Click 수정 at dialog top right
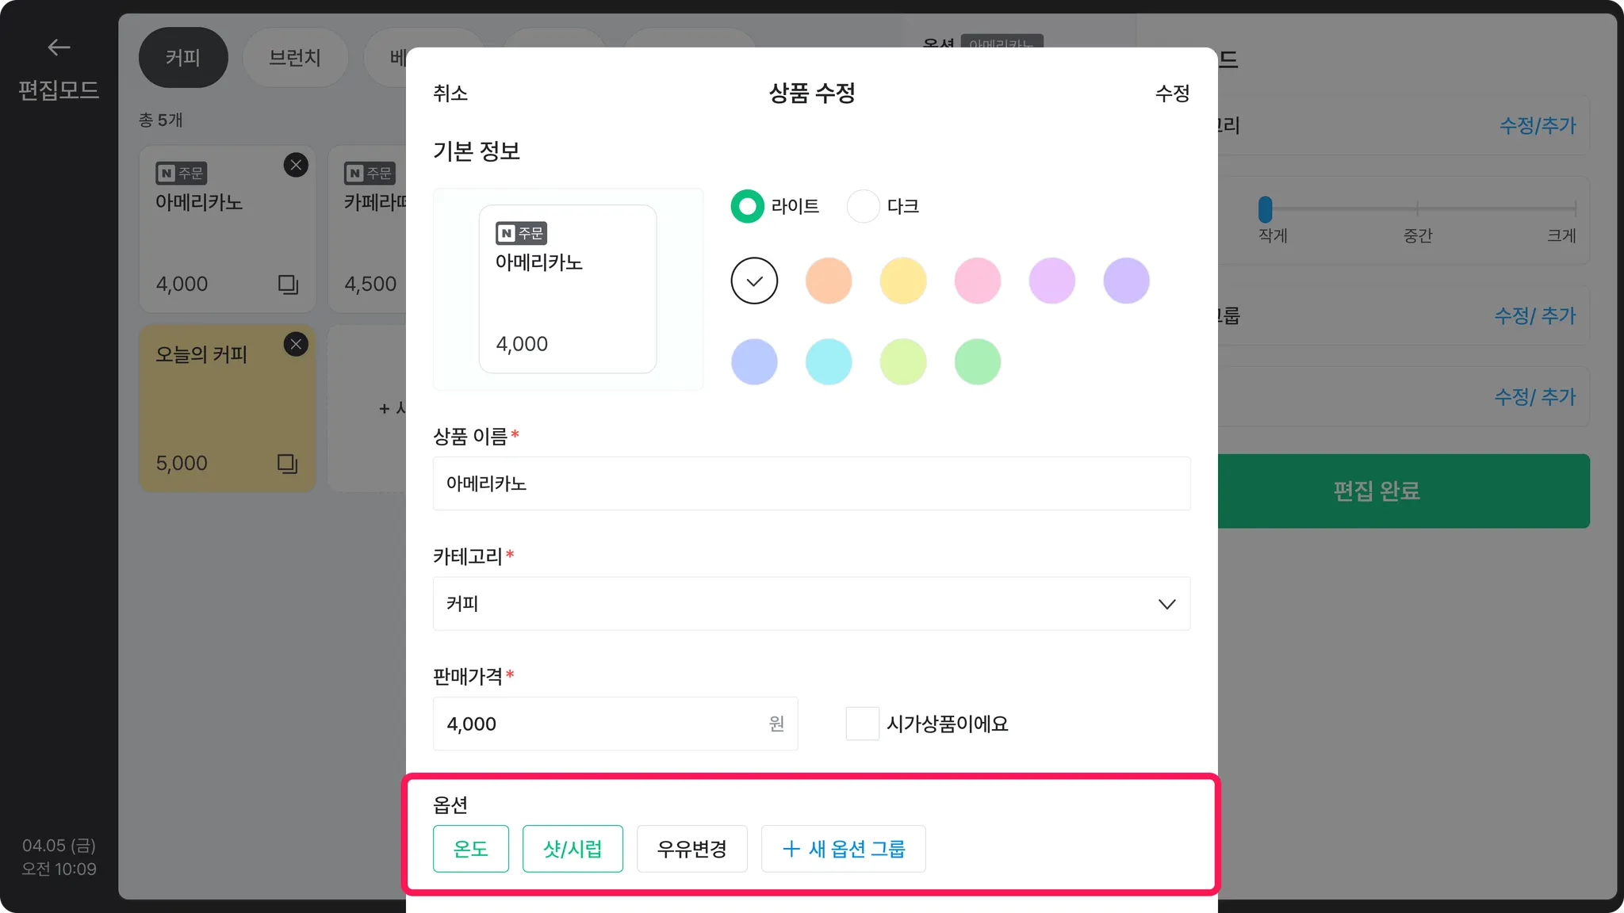 (x=1172, y=94)
